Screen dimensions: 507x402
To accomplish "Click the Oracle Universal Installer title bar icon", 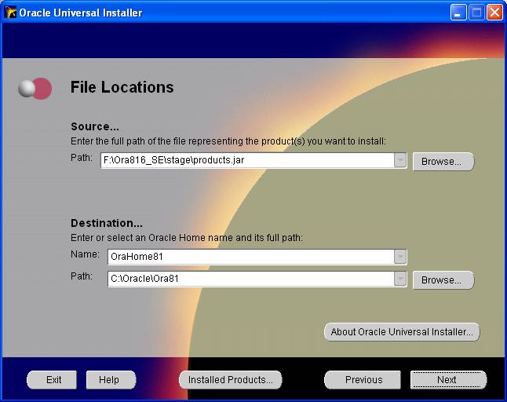I will [x=10, y=13].
